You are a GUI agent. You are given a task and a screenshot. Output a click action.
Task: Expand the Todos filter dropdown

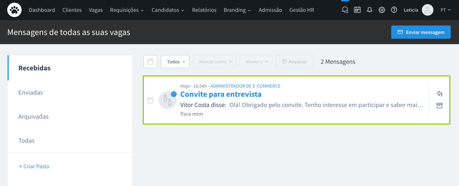point(175,62)
